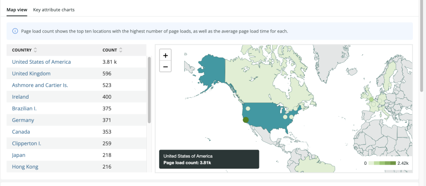Click the country table vertical scrollbar
426x186 pixels.
pos(149,90)
